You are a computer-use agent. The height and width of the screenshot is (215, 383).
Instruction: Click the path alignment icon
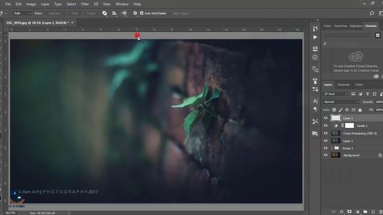pos(114,13)
